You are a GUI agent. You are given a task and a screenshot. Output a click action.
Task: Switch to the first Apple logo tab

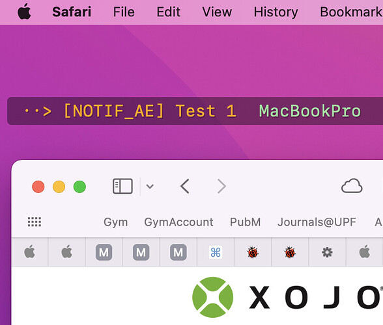coord(29,252)
